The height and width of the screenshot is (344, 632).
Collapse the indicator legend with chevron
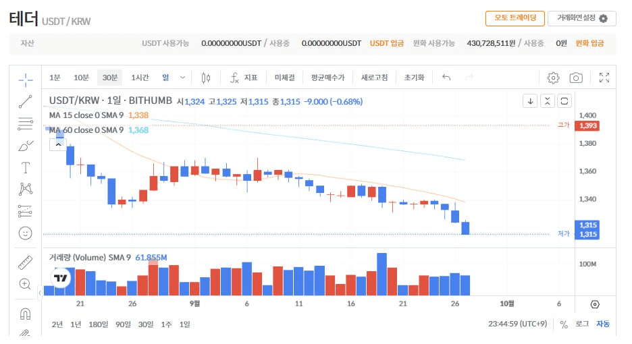pos(59,144)
